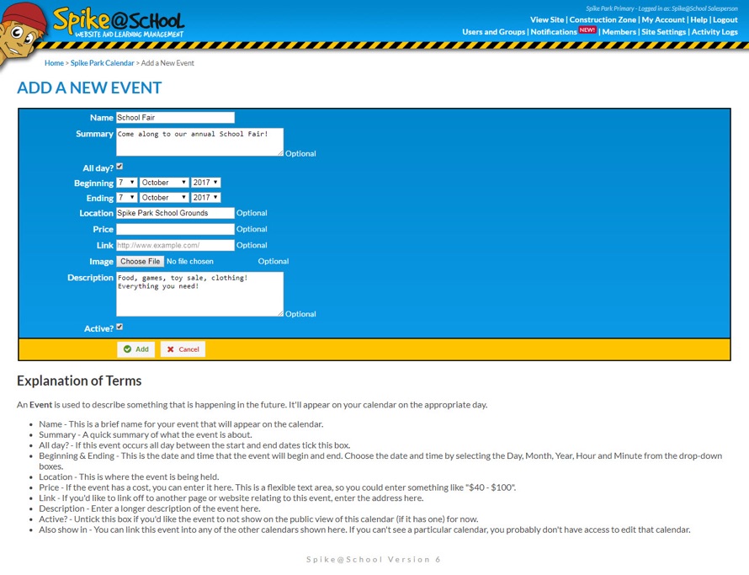Go to Users and Groups
The height and width of the screenshot is (575, 749).
(493, 32)
